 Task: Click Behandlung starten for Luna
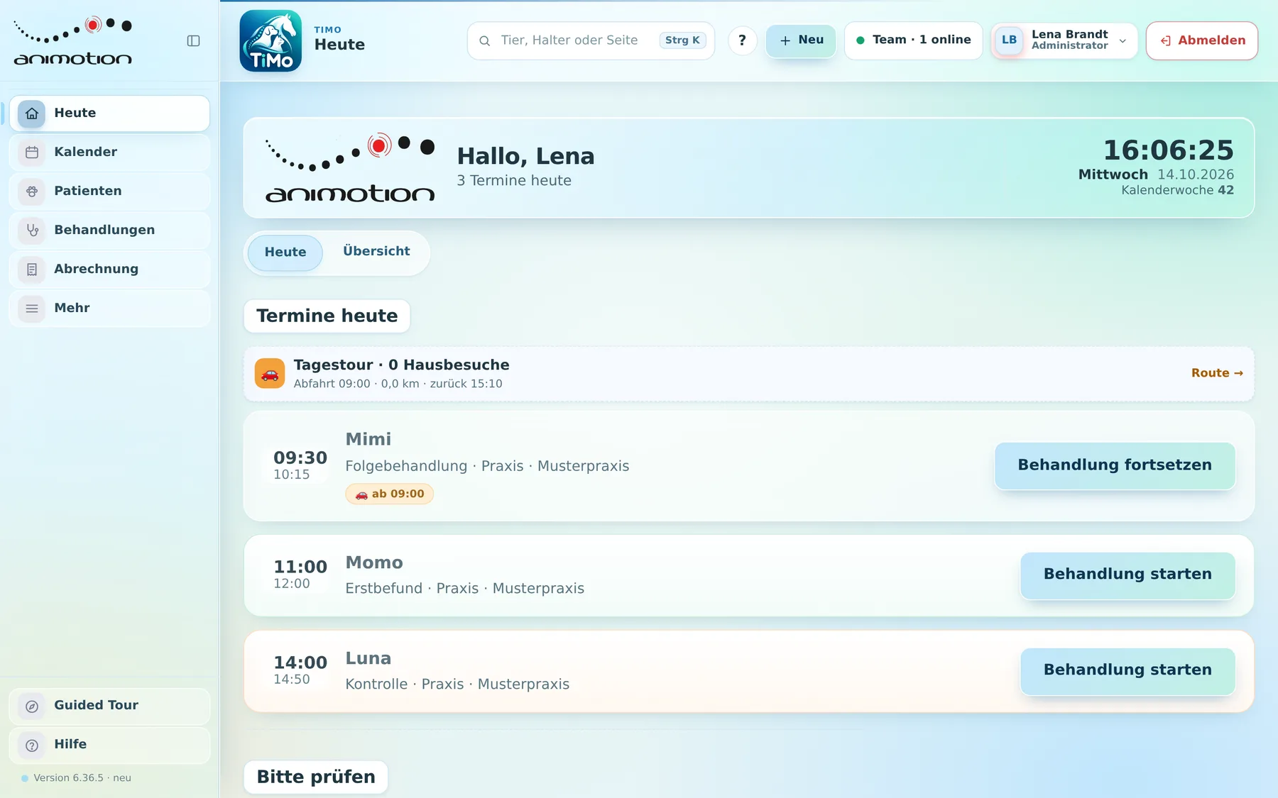pos(1127,670)
